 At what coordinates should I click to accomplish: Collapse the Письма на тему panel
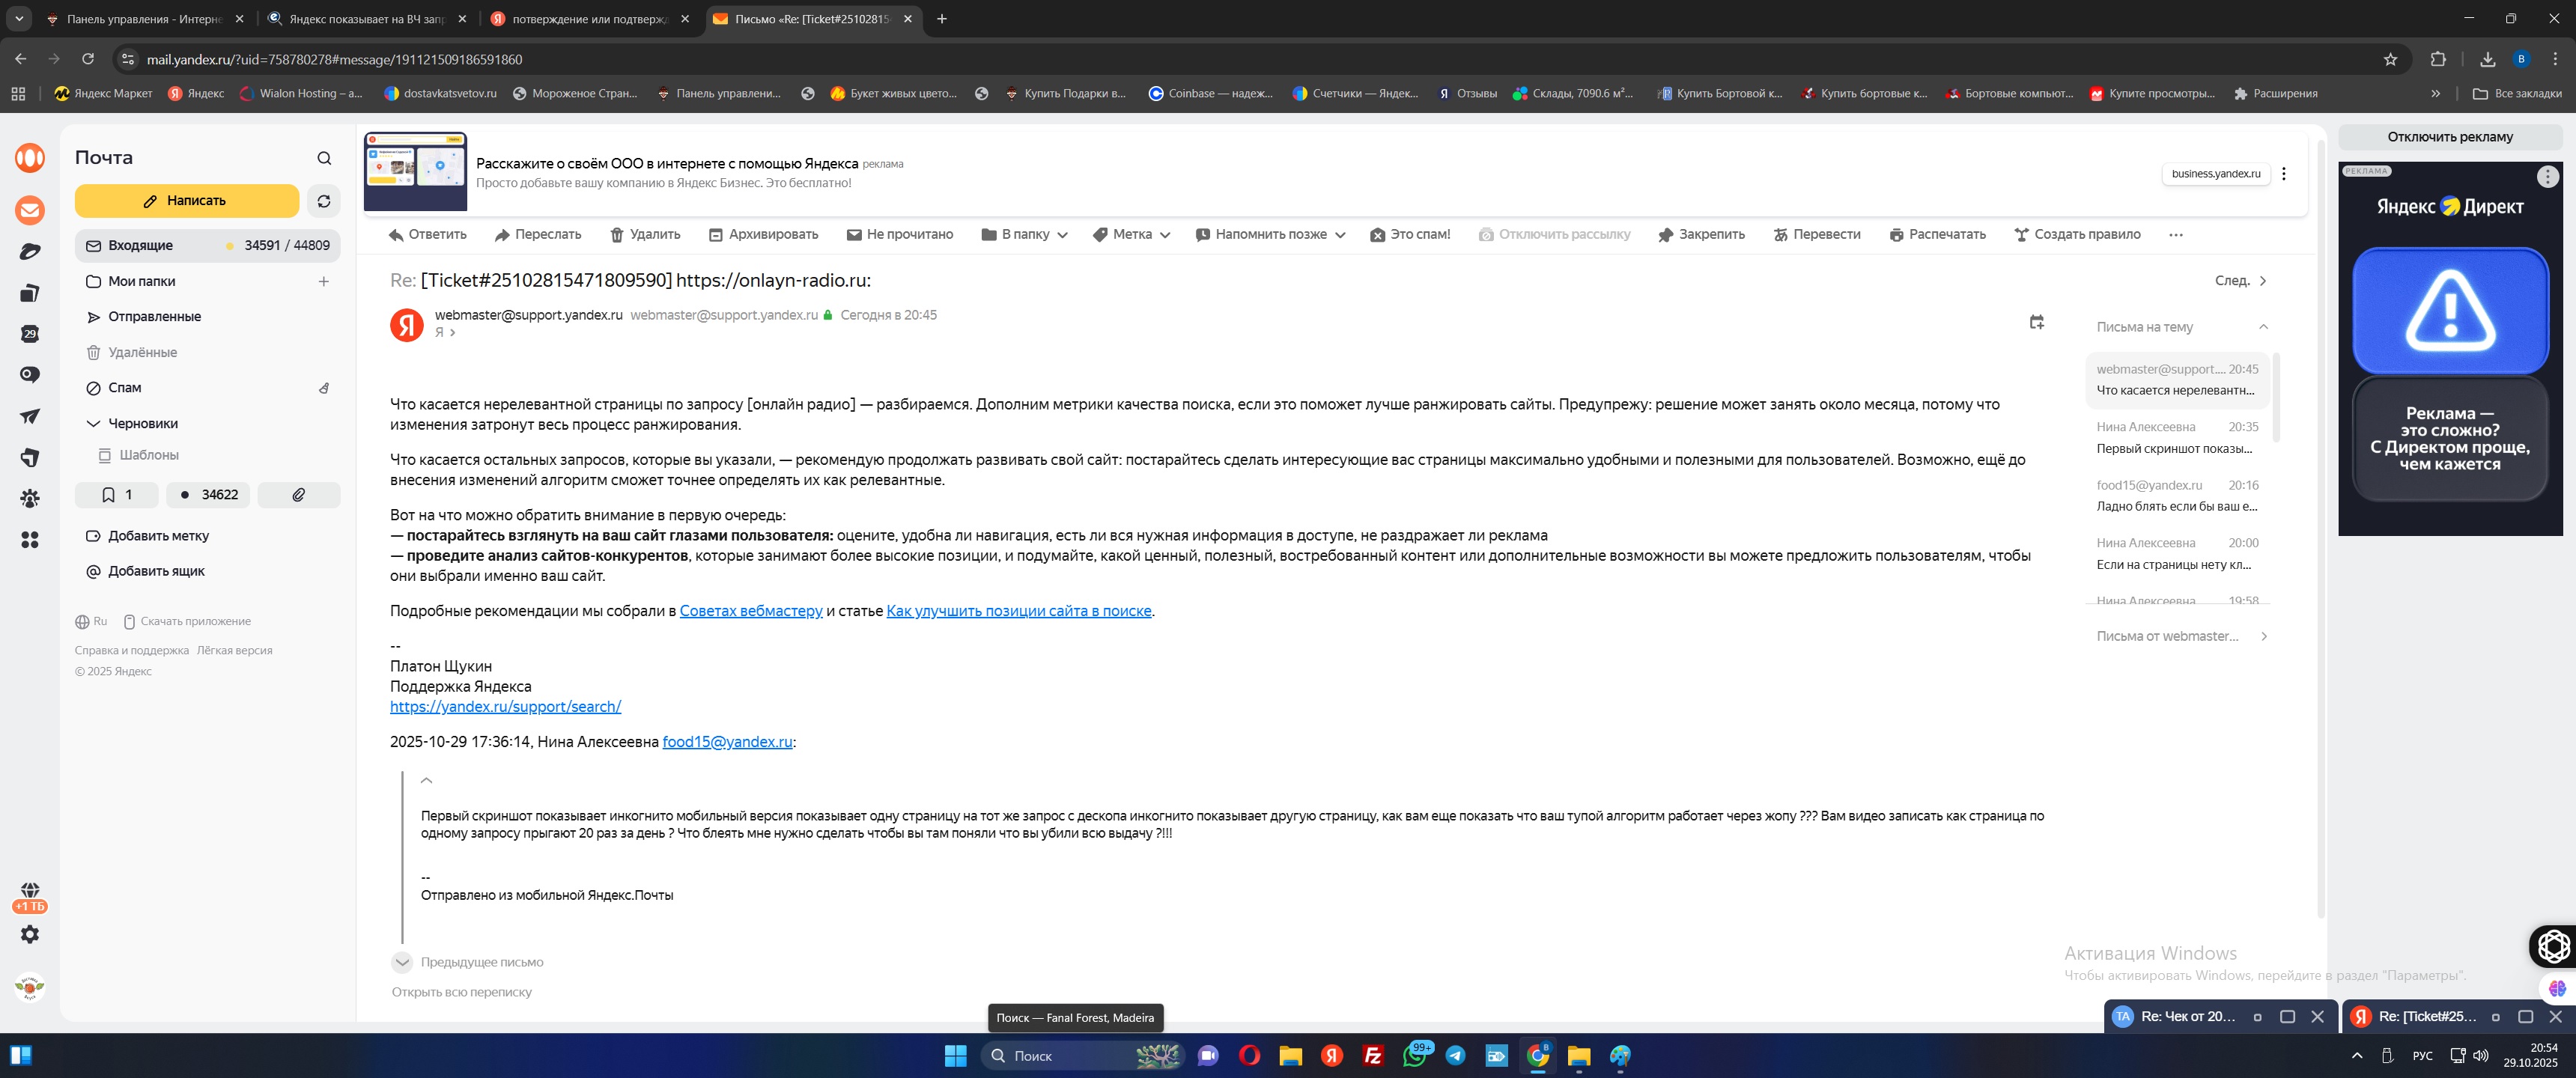2263,327
